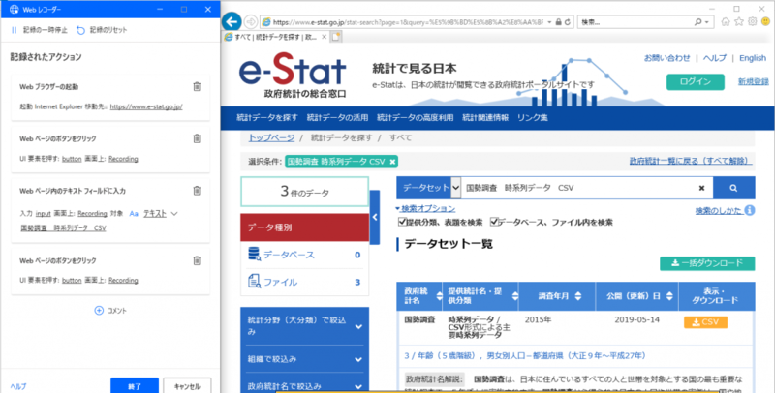The height and width of the screenshot is (393, 775).
Task: Open the 年齢（5歳階級），男女別人口 dataset link
Action: [525, 356]
